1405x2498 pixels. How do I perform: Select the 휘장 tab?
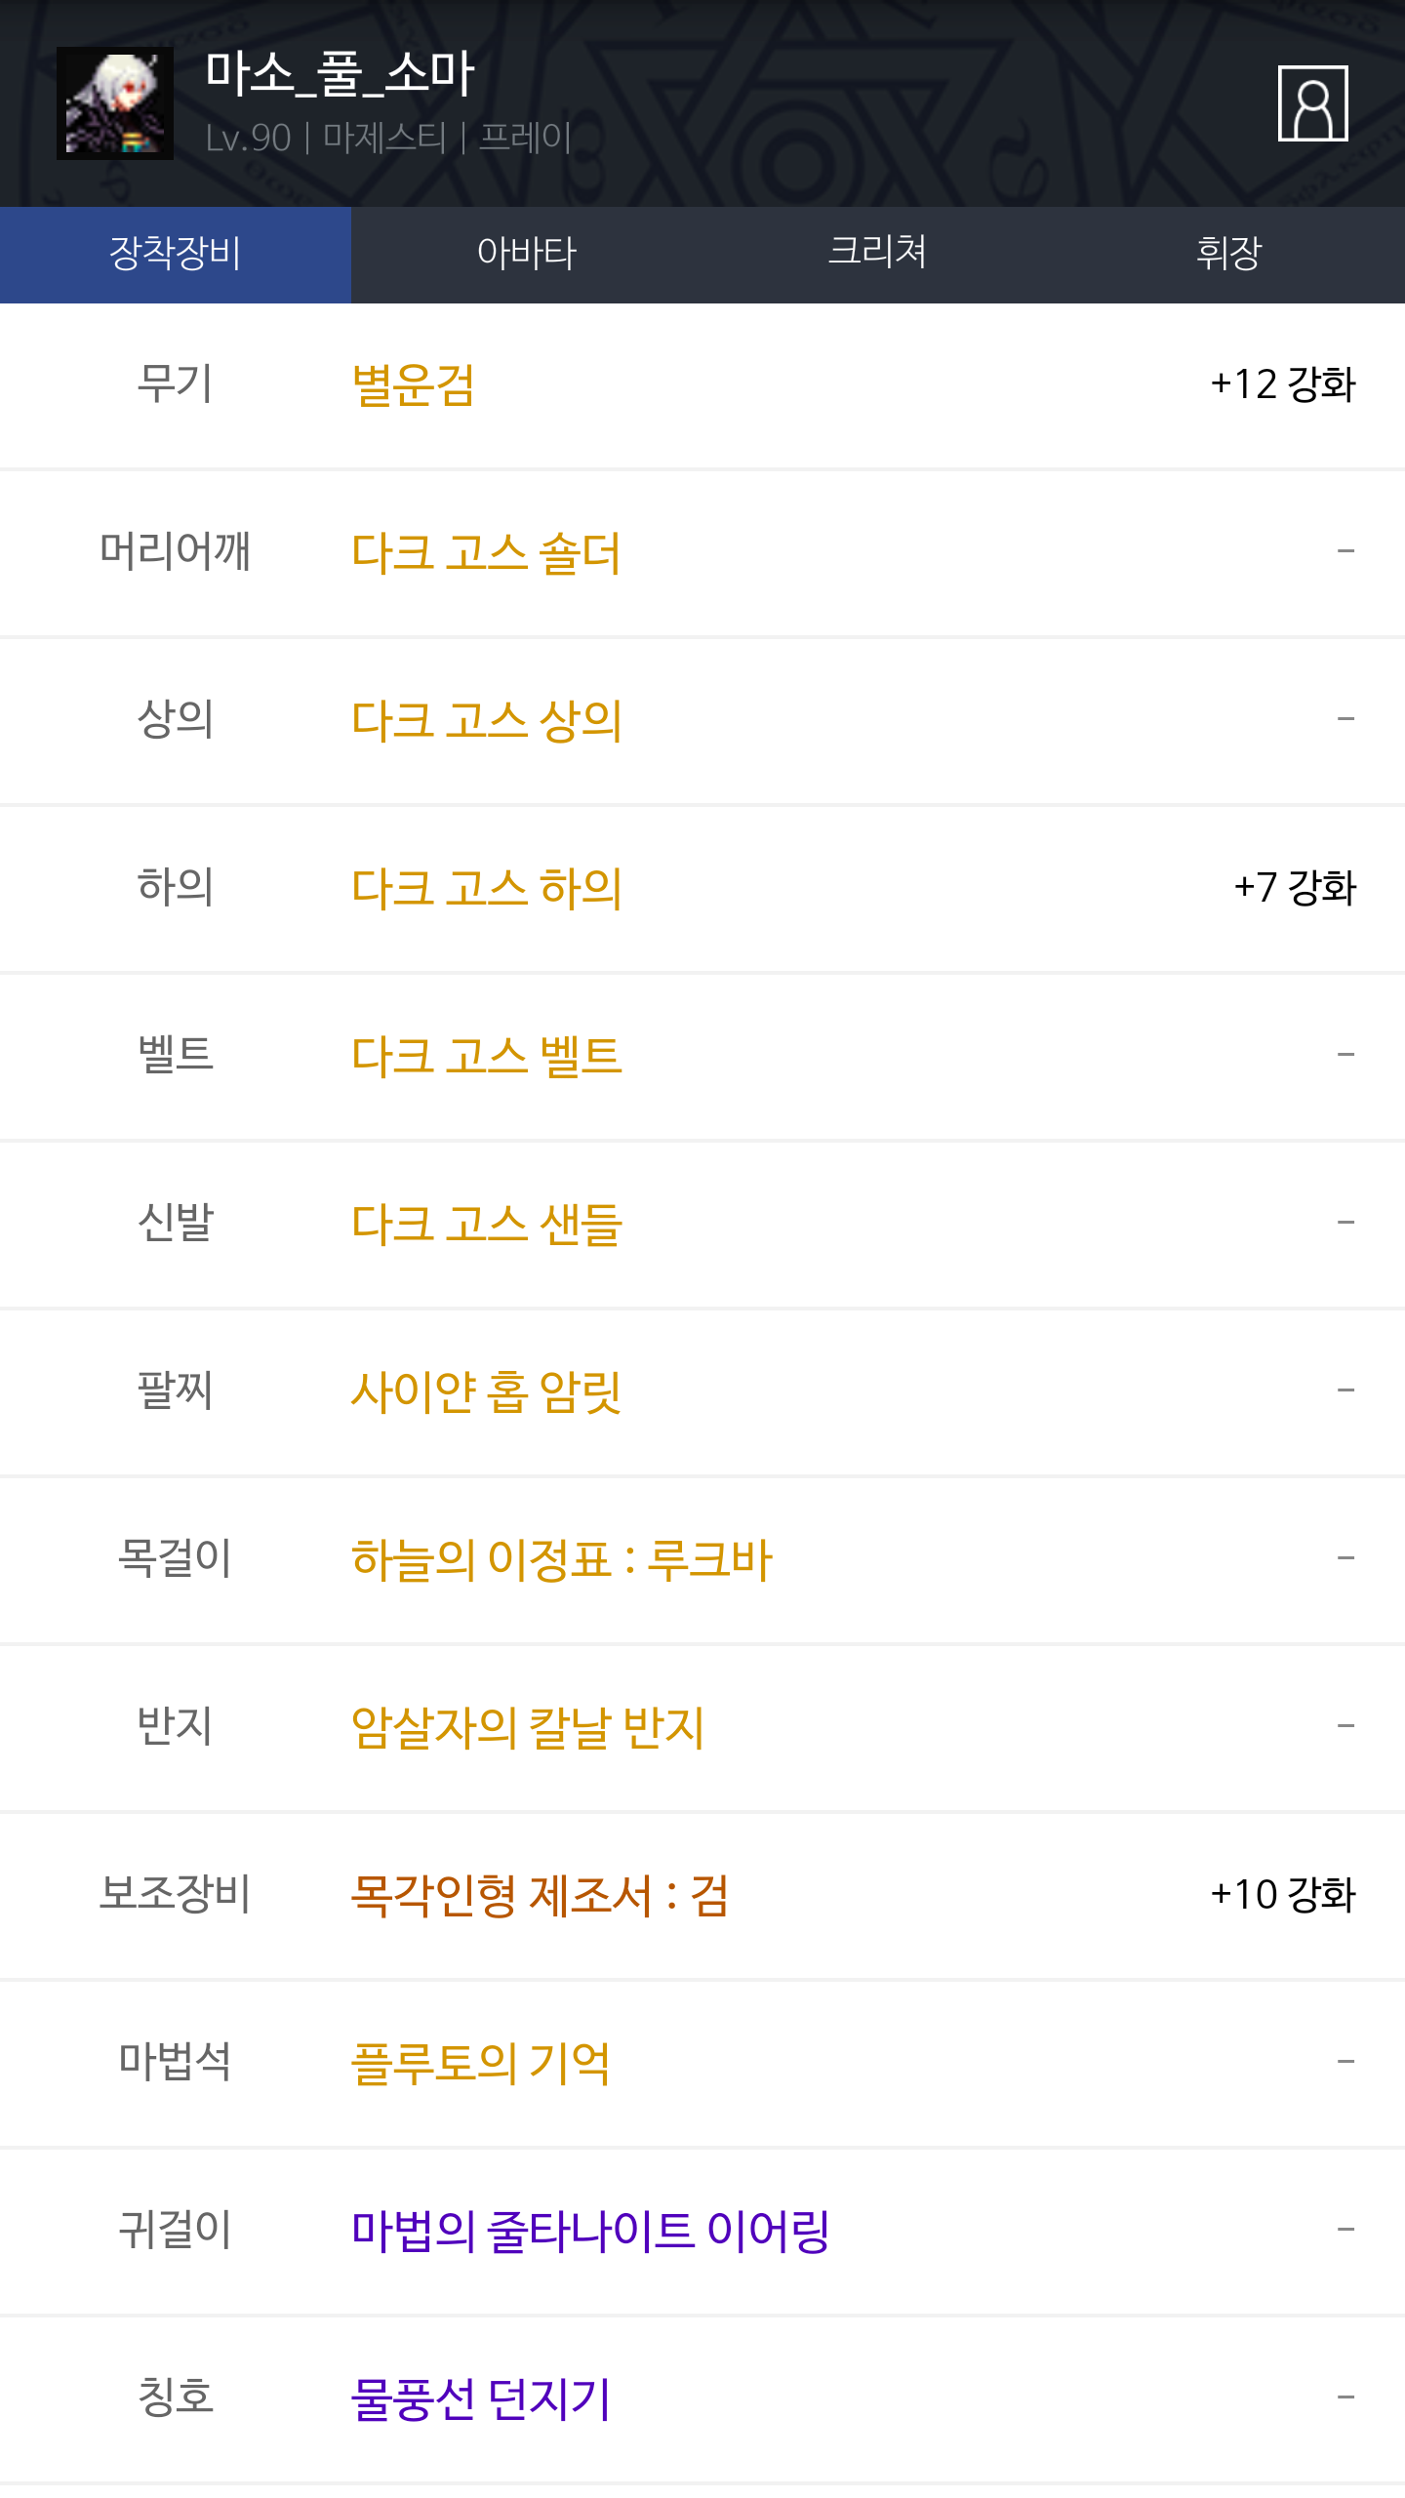[x=1228, y=254]
